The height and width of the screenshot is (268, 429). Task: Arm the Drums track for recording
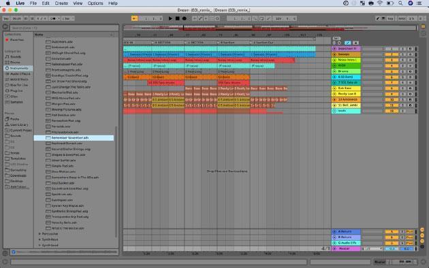(x=410, y=71)
